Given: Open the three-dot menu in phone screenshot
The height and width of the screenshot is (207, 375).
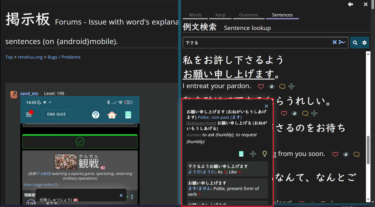Looking at the screenshot, I should click(132, 197).
